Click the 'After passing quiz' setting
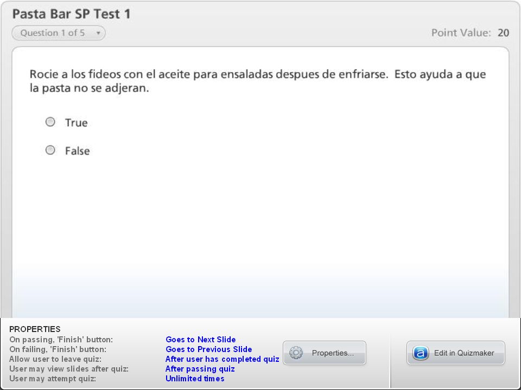 tap(200, 369)
